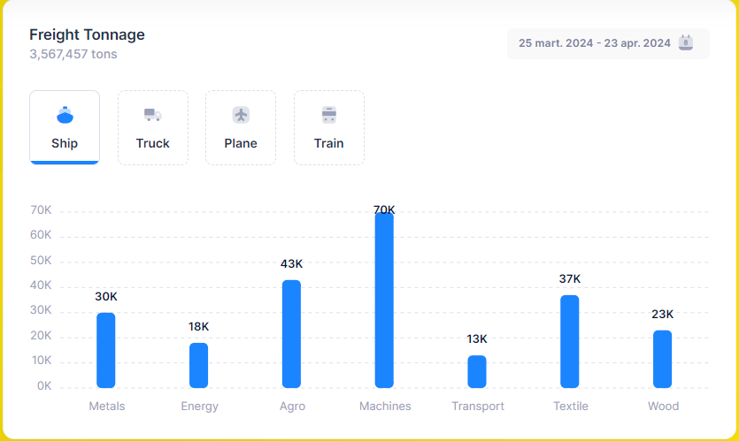Open the date range picker field
This screenshot has width=739, height=441.
[595, 43]
